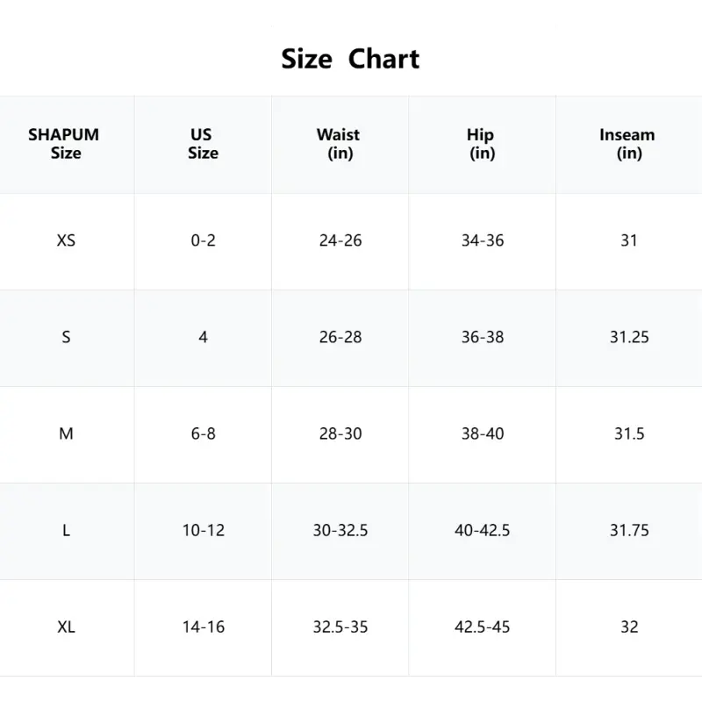Select the Inseam (in) header cell

[x=628, y=144]
